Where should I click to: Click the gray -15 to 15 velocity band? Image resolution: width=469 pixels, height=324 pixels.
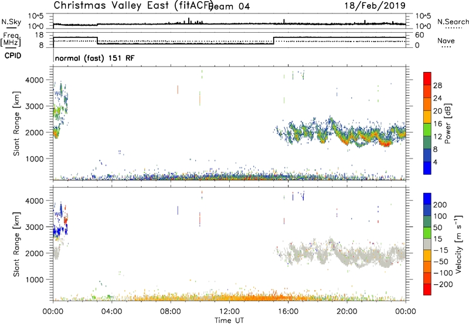427,244
